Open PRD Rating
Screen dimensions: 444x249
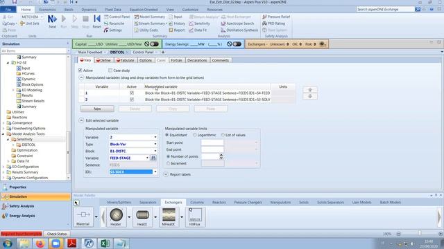pos(274,24)
